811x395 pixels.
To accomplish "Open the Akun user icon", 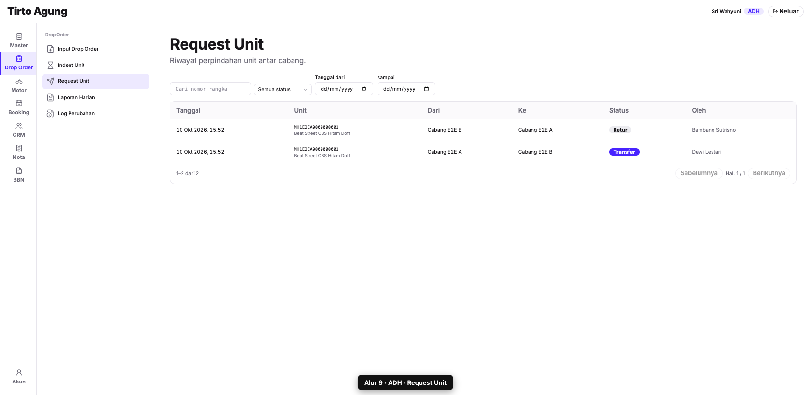I will (19, 372).
